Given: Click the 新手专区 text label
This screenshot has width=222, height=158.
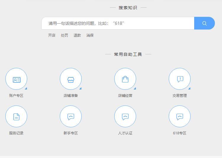Looking at the screenshot, I should click(x=71, y=133).
